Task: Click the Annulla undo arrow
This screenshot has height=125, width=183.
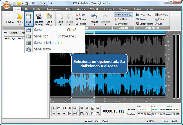Action: [x=94, y=17]
